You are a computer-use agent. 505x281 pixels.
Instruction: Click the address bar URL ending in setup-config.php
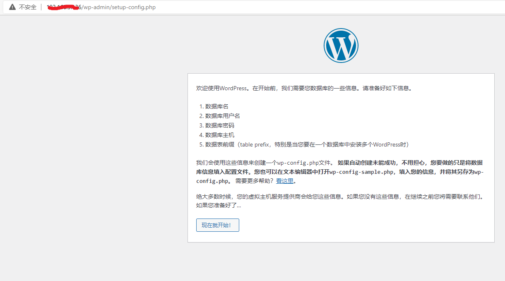click(x=101, y=7)
